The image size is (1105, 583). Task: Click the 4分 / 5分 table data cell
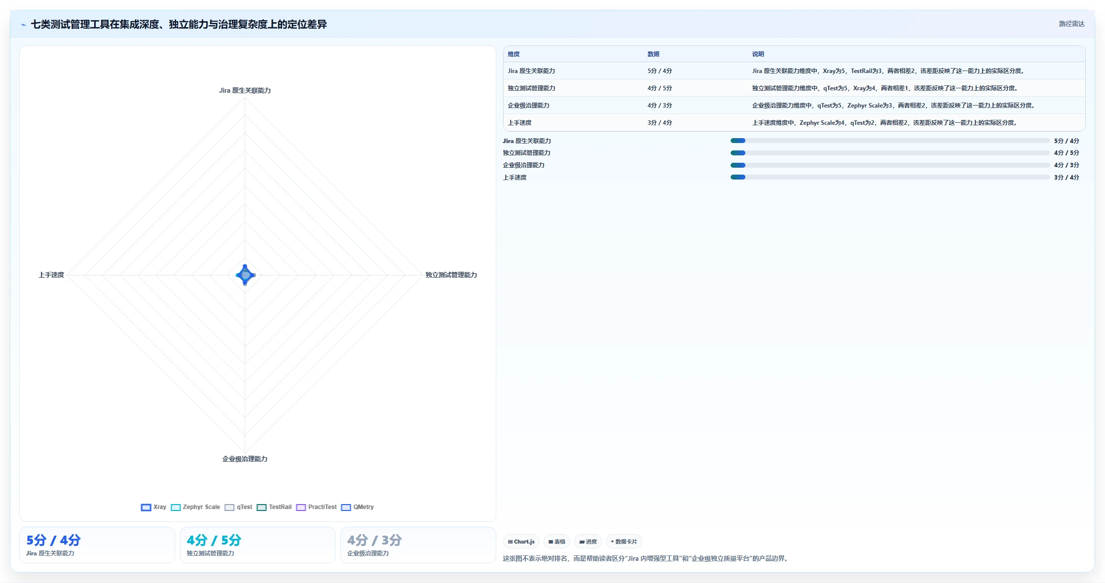pyautogui.click(x=660, y=88)
